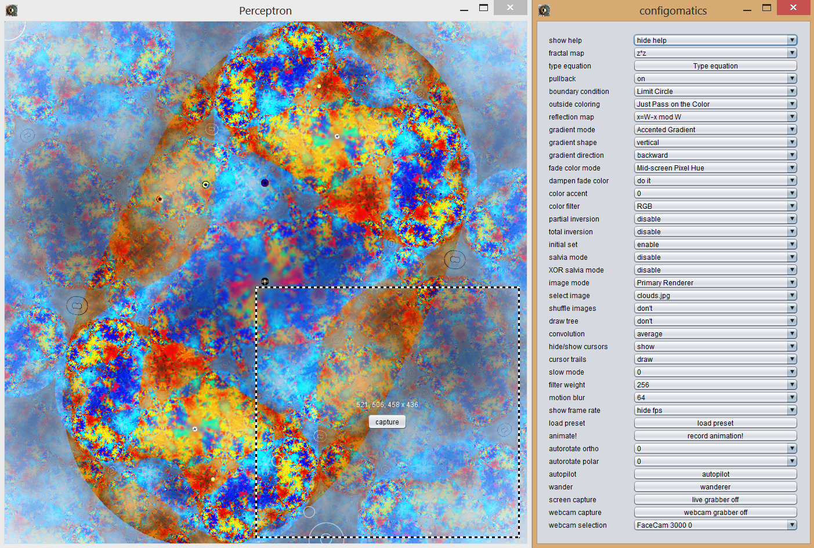This screenshot has width=814, height=548.
Task: Open the initial set enable dropdown
Action: (715, 245)
